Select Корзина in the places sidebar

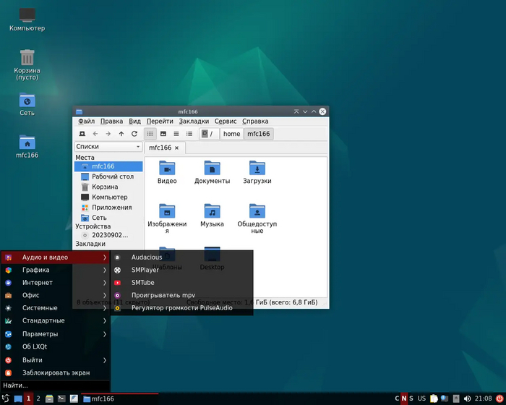[108, 187]
